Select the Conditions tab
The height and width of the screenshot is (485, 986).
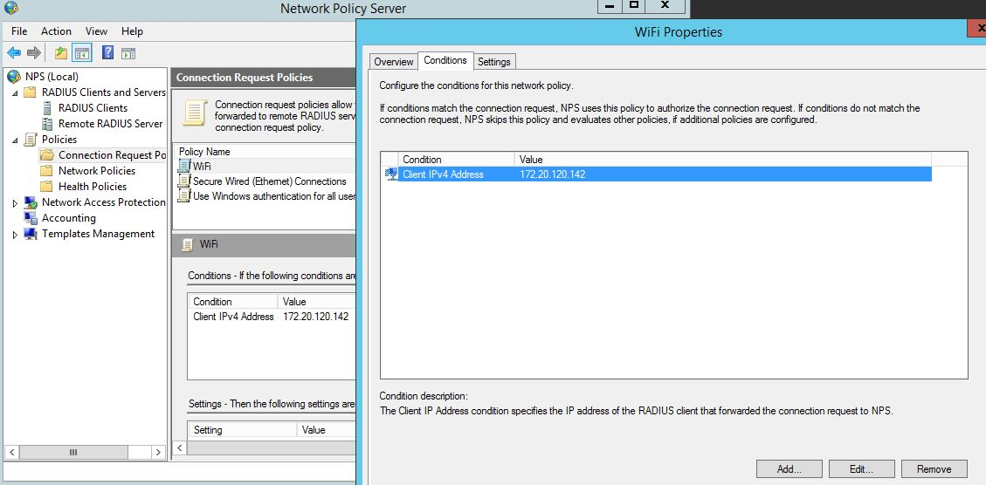tap(445, 60)
